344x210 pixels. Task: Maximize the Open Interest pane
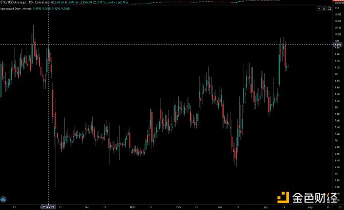point(329,9)
